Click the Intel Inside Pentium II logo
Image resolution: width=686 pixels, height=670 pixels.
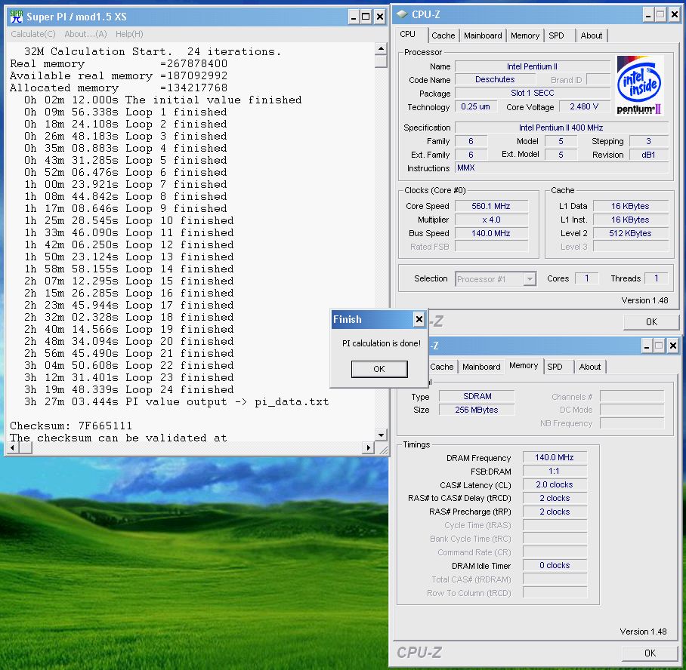tap(639, 85)
